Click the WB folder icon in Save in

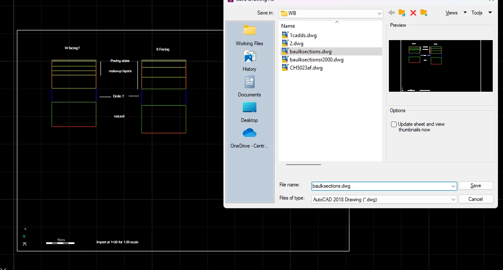(284, 13)
